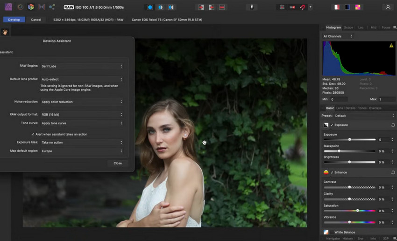397x241 pixels.
Task: Click the Enhance section icon
Action: [326, 172]
